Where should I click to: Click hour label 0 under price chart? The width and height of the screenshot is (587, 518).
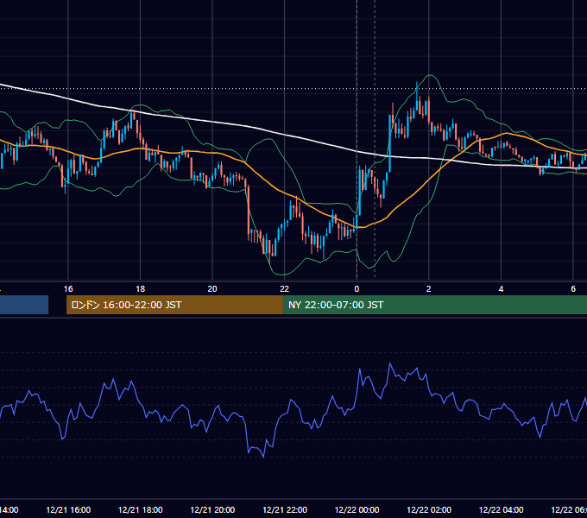click(x=357, y=289)
